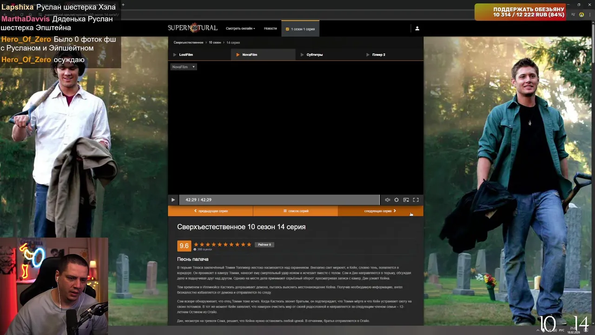Open a new browser tab with plus

pos(123,5)
